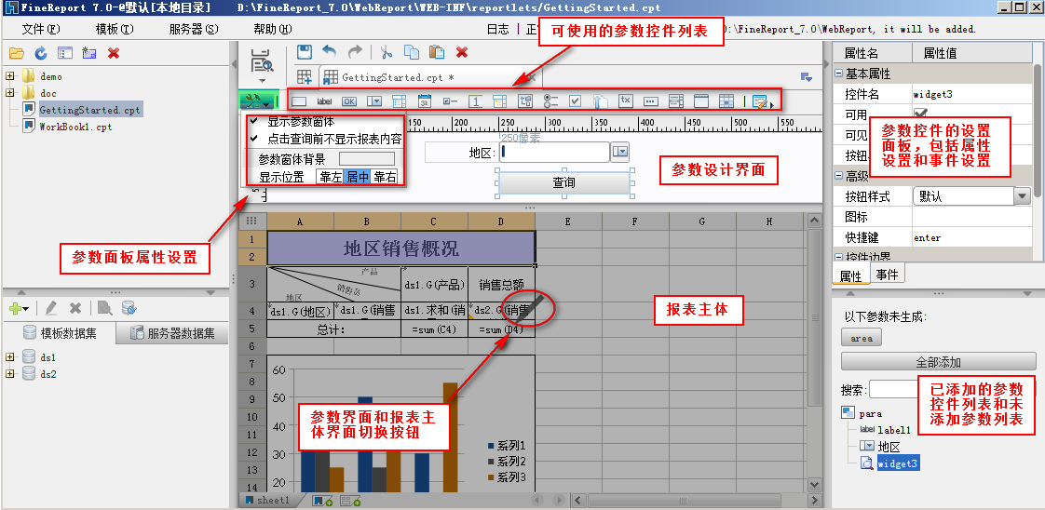Select the OK button widget icon

pyautogui.click(x=349, y=101)
